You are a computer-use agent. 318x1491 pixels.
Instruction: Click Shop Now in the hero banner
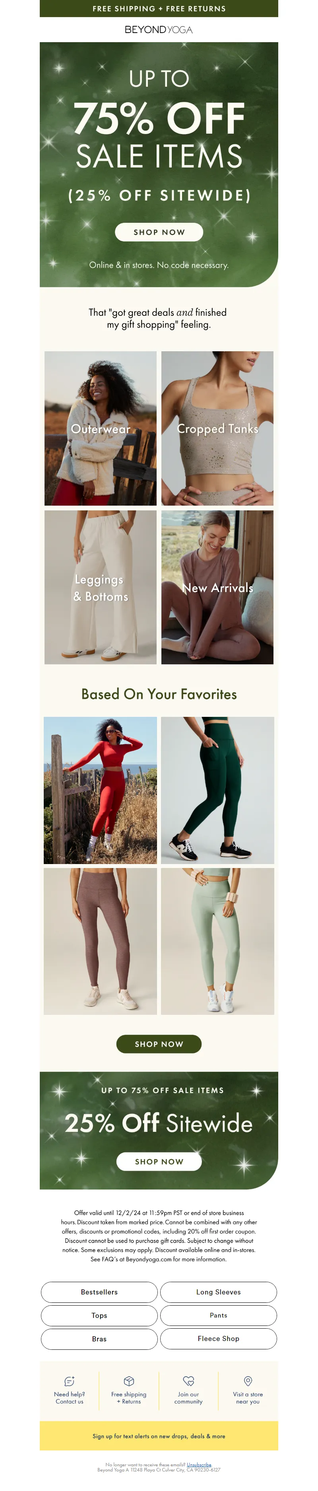pos(159,232)
